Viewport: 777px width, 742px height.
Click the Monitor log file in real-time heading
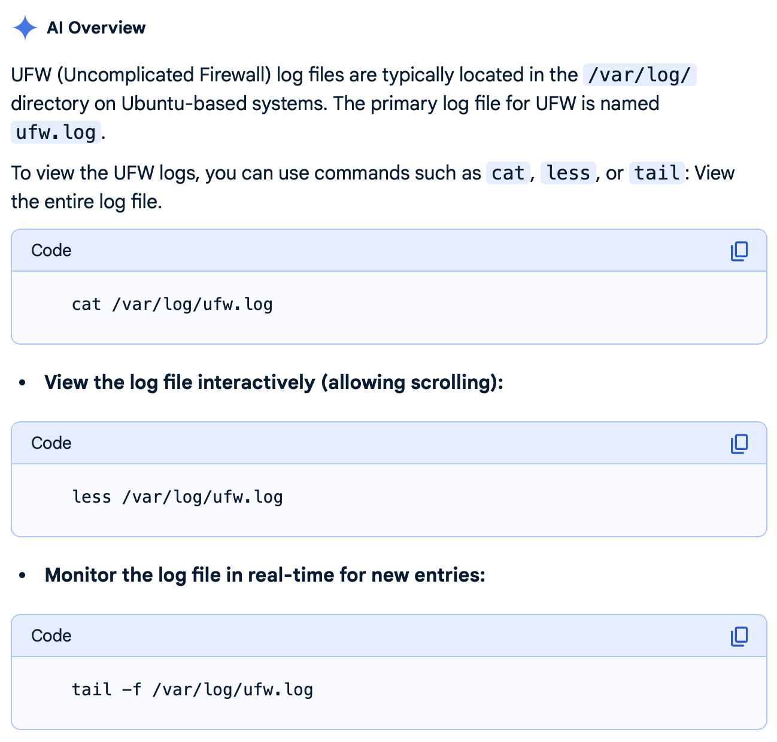(x=266, y=575)
